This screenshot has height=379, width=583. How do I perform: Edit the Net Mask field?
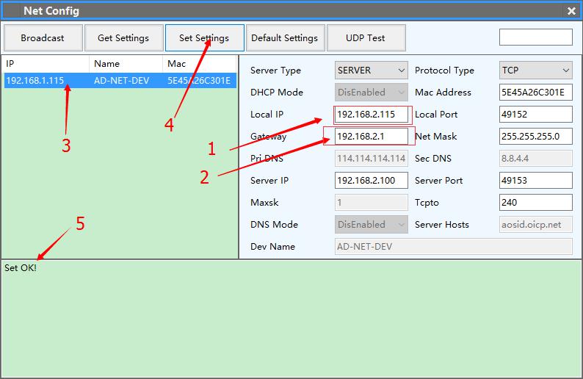[x=535, y=137]
